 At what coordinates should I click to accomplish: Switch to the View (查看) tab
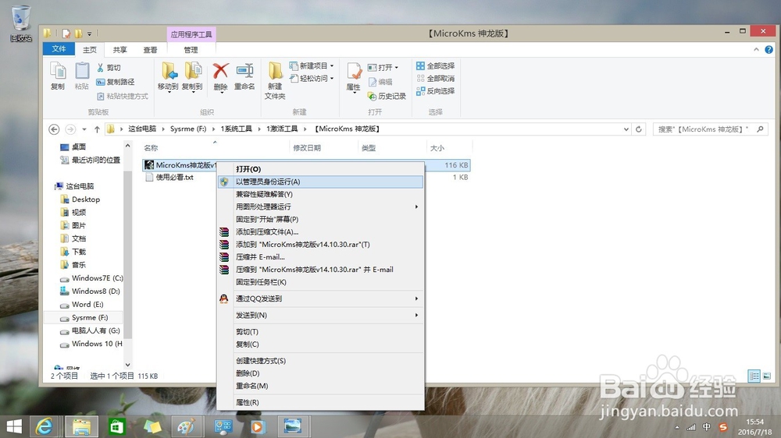(x=151, y=50)
